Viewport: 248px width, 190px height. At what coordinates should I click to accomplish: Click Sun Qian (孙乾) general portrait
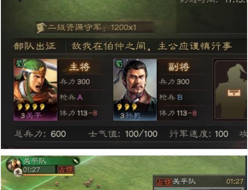tap(135, 90)
